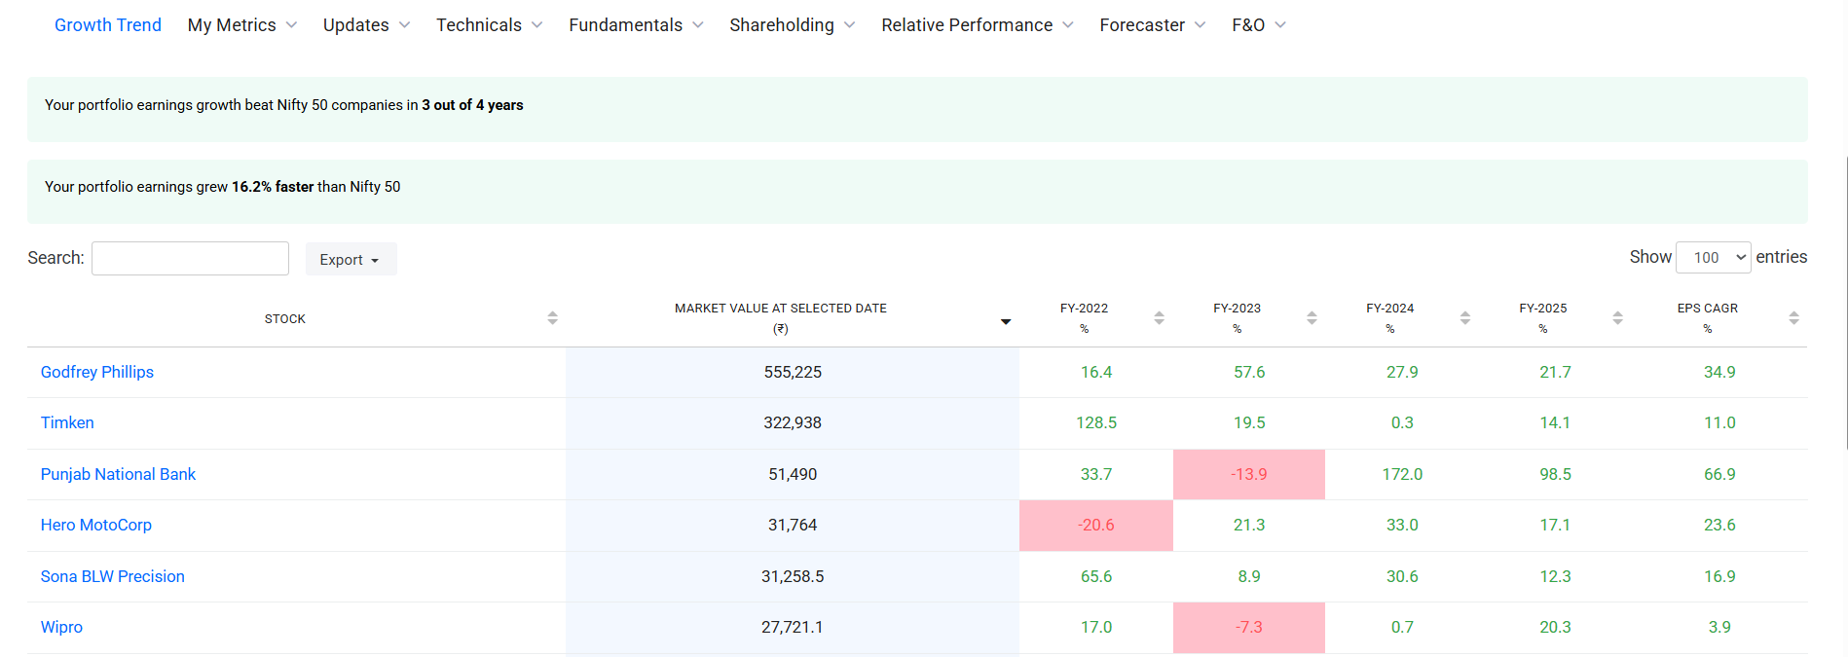Open the Timken stock page
This screenshot has width=1848, height=657.
67,422
